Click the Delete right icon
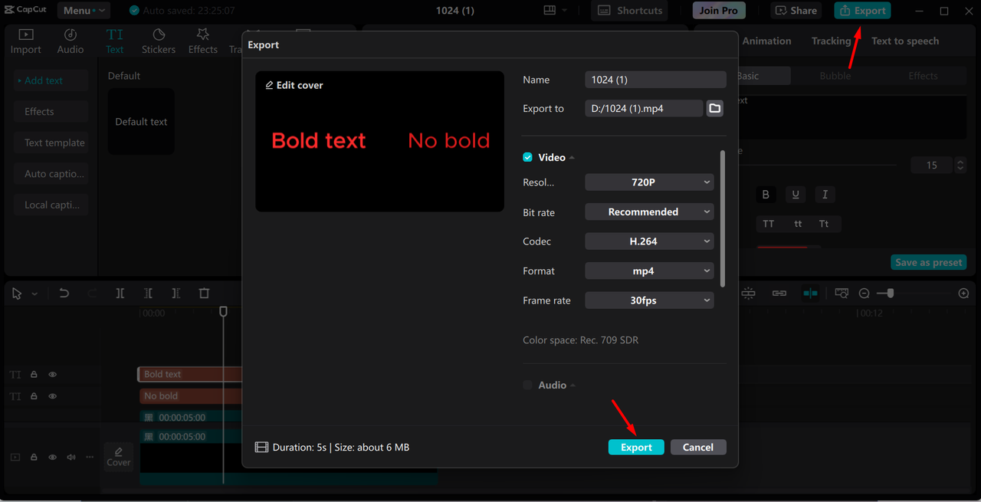 pyautogui.click(x=176, y=294)
